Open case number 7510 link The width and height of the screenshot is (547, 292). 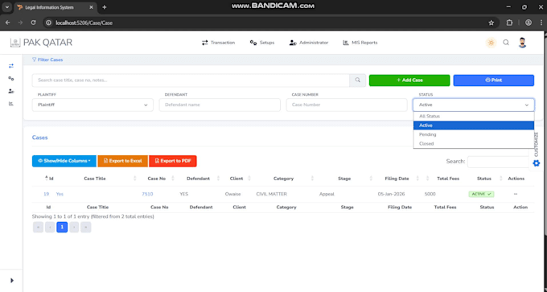tap(147, 194)
